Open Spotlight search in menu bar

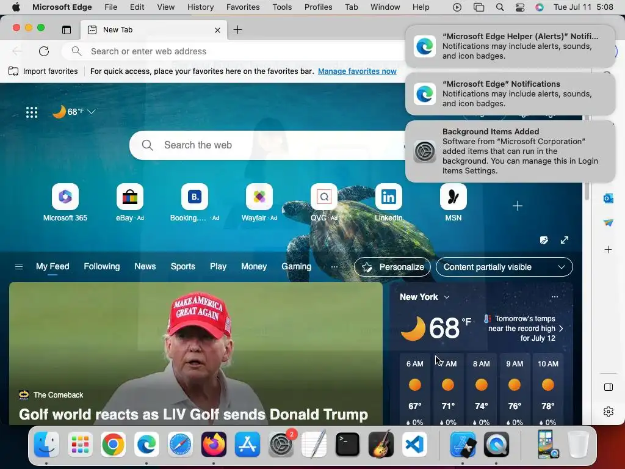(499, 7)
